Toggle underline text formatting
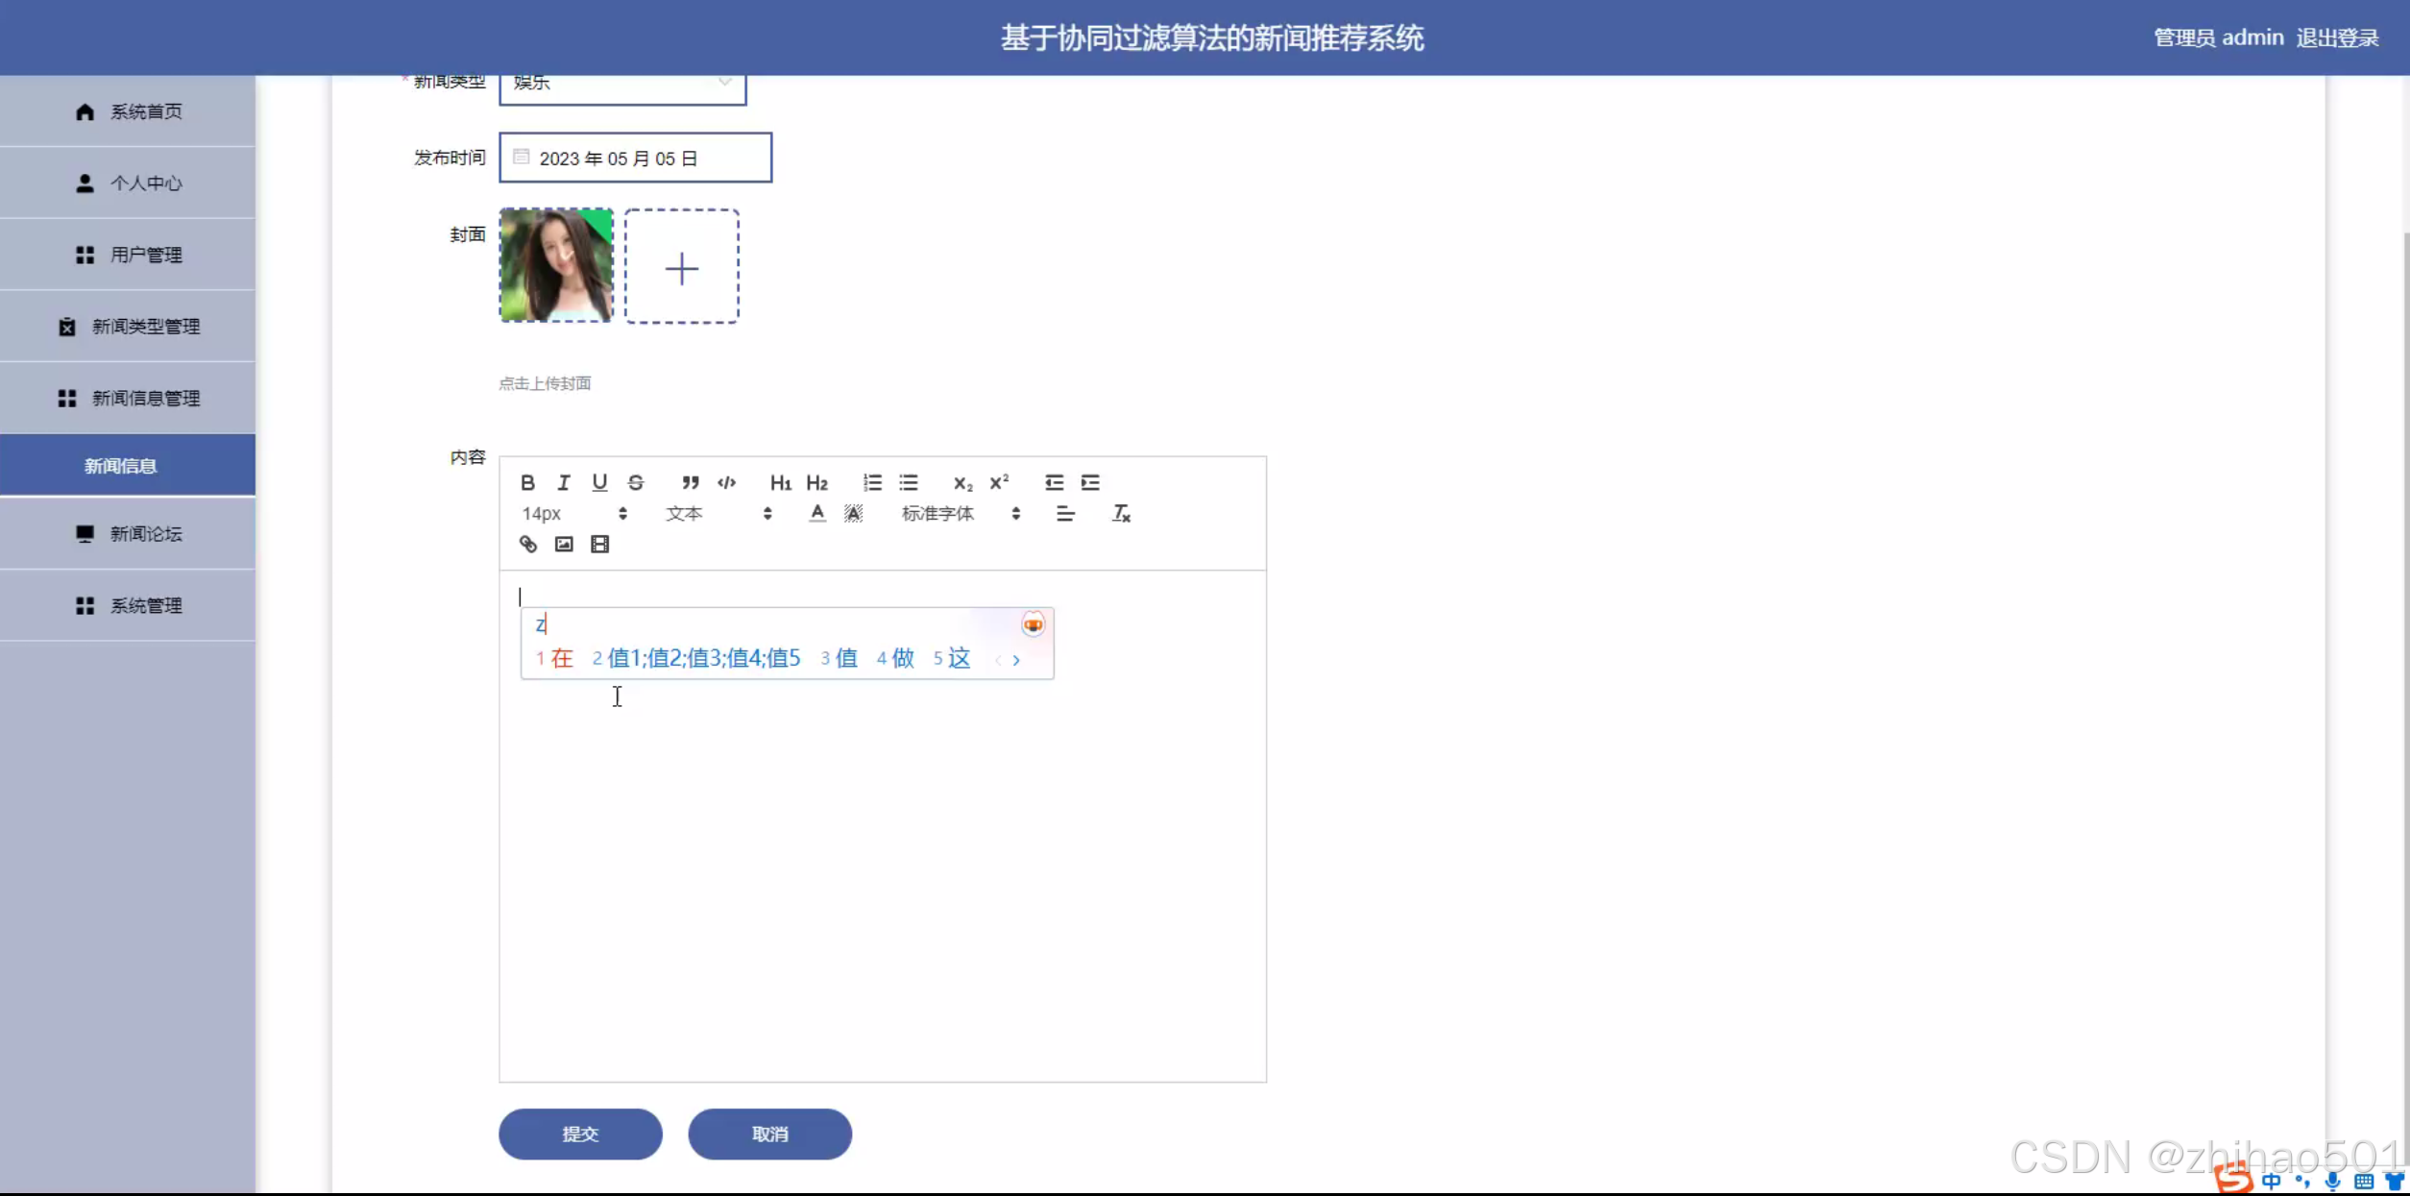The height and width of the screenshot is (1196, 2410). point(599,482)
